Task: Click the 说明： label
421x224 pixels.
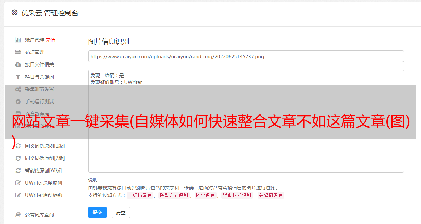Action: pyautogui.click(x=95, y=180)
